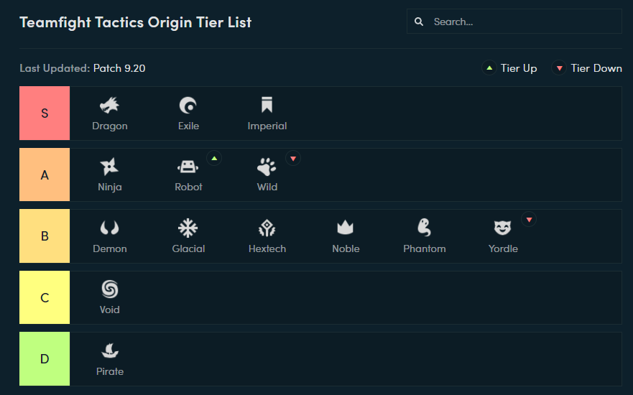Click the Hextech label text
The width and height of the screenshot is (633, 395).
click(x=267, y=249)
